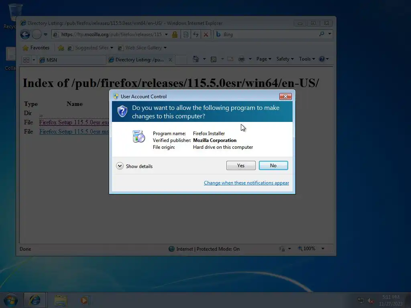Open Web Slice Gallery dropdown
The height and width of the screenshot is (308, 411).
pyautogui.click(x=142, y=48)
